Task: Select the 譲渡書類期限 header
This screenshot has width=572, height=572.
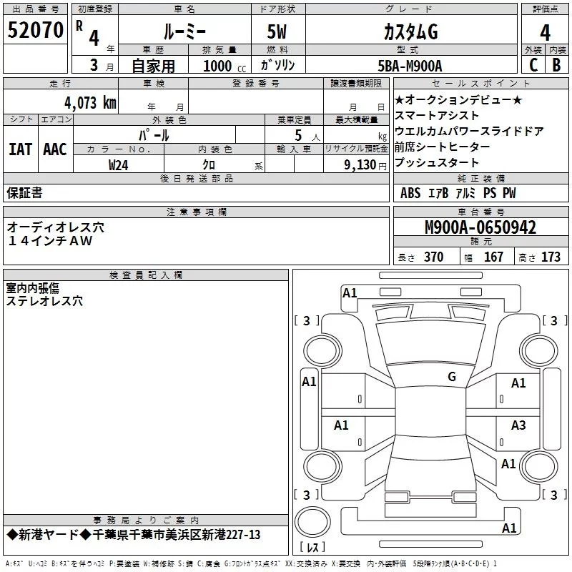Action: 356,84
